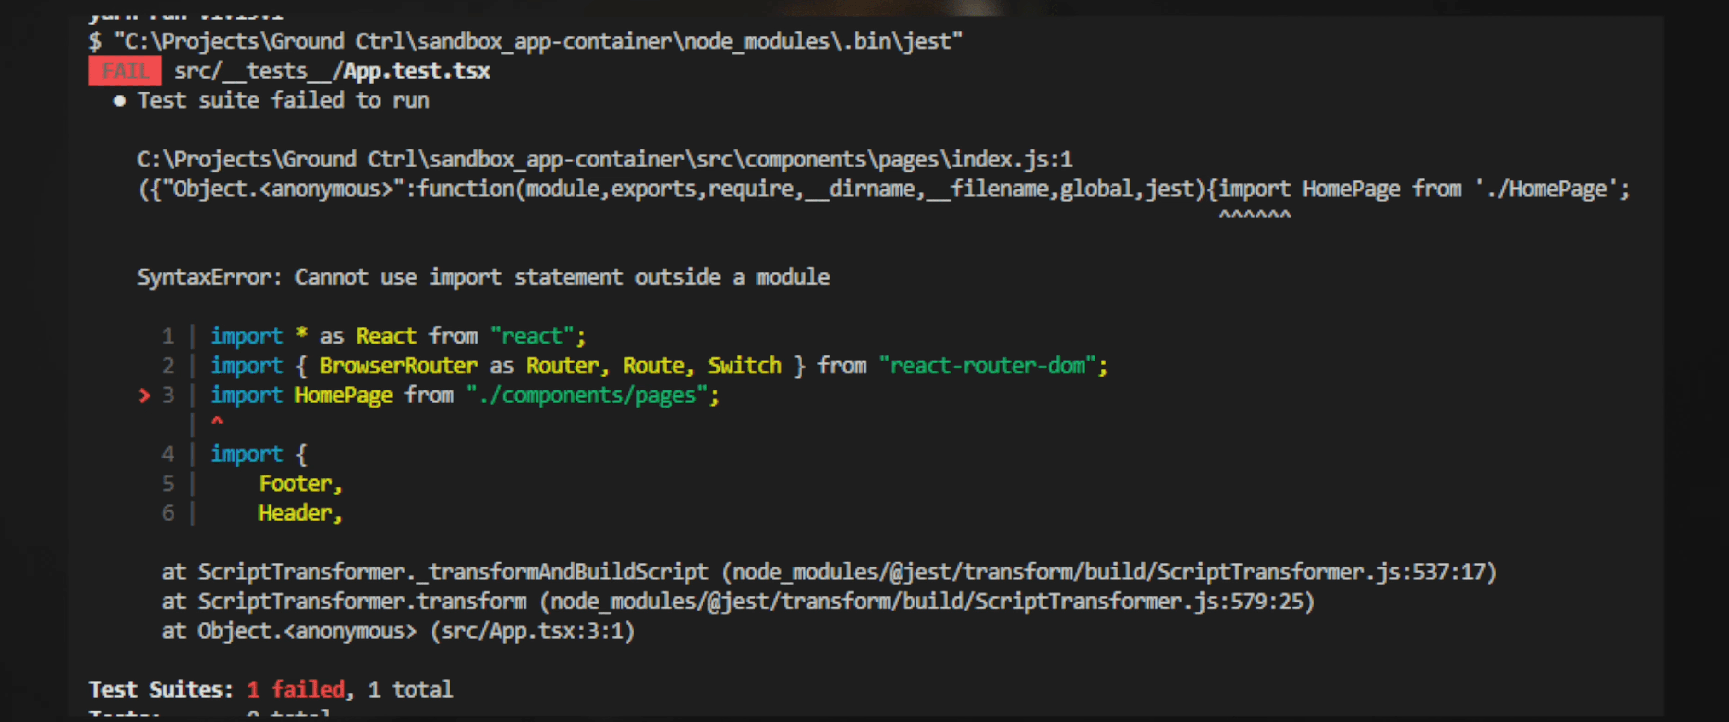This screenshot has height=722, width=1729.
Task: Click the red FAIL status badge
Action: [125, 70]
